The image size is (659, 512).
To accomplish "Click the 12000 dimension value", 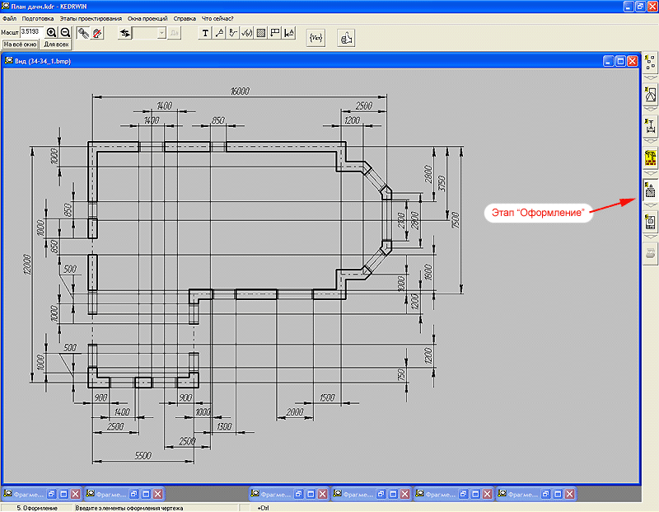I will click(x=26, y=264).
